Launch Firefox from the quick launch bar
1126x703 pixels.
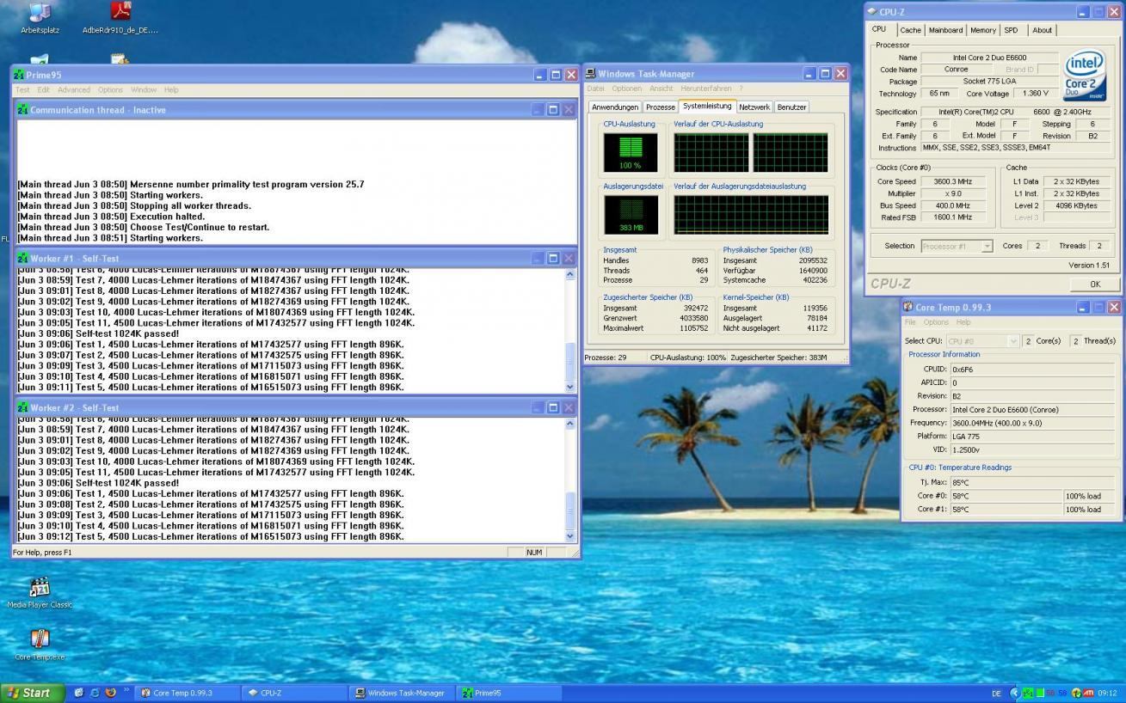click(x=110, y=692)
